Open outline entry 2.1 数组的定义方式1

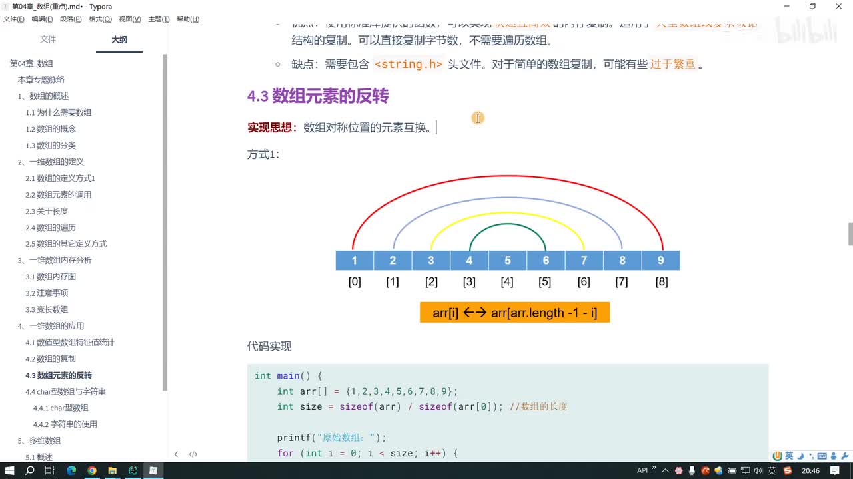tap(61, 178)
